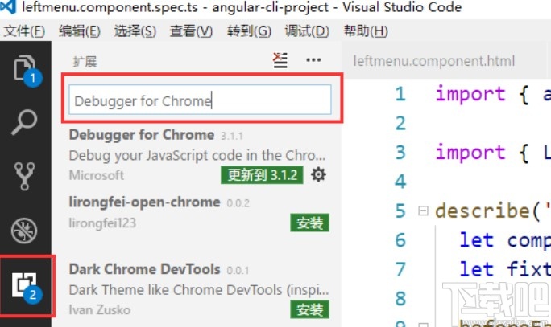Screen dimensions: 551x327
Task: Open the 调试(D) menu
Action: pyautogui.click(x=307, y=31)
